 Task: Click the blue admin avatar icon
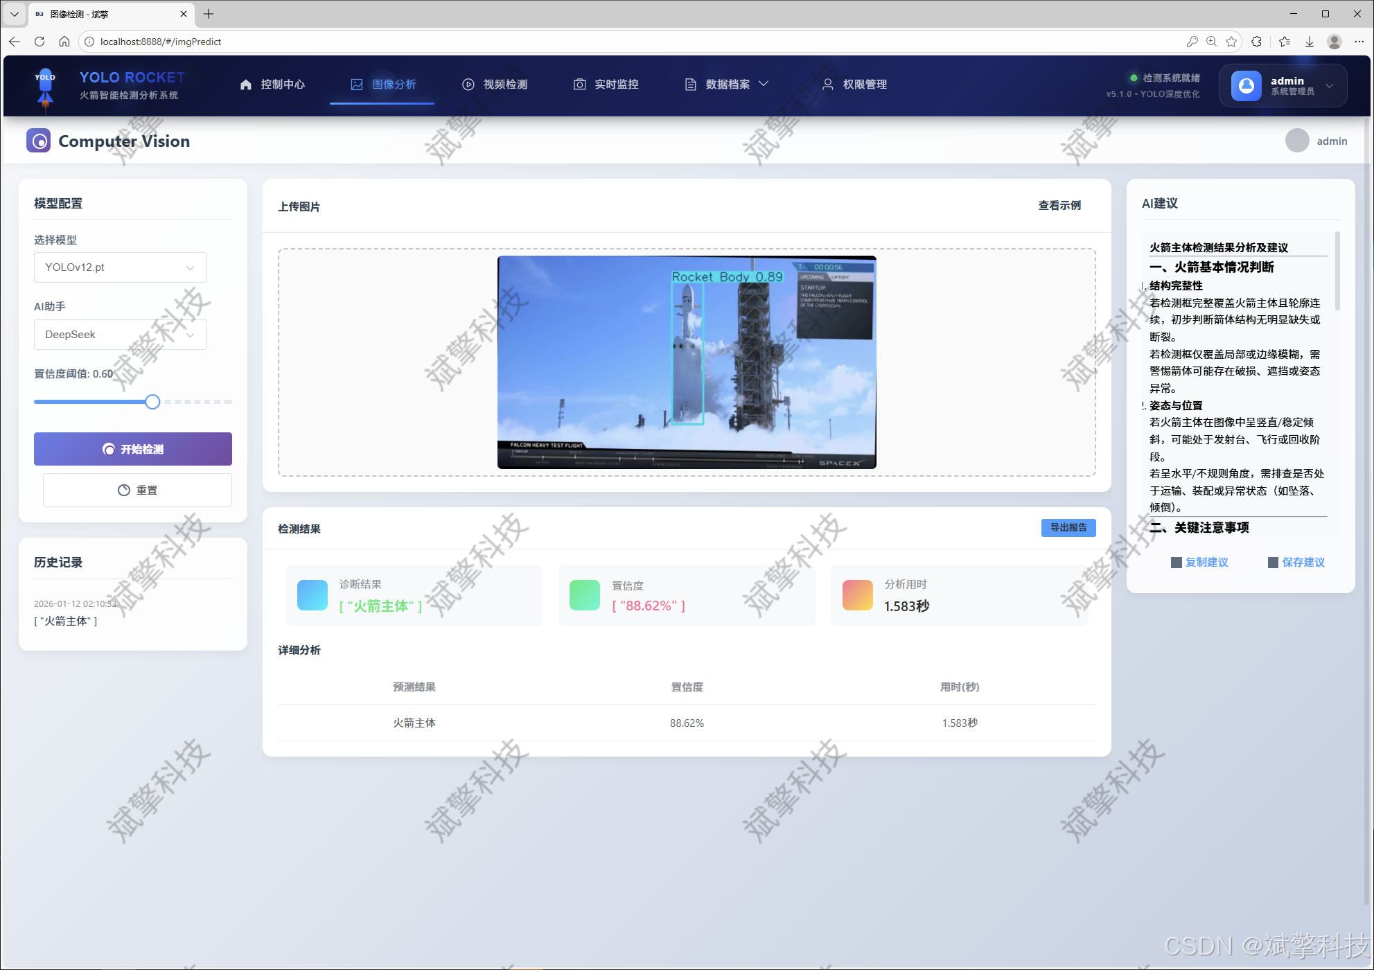pyautogui.click(x=1246, y=85)
